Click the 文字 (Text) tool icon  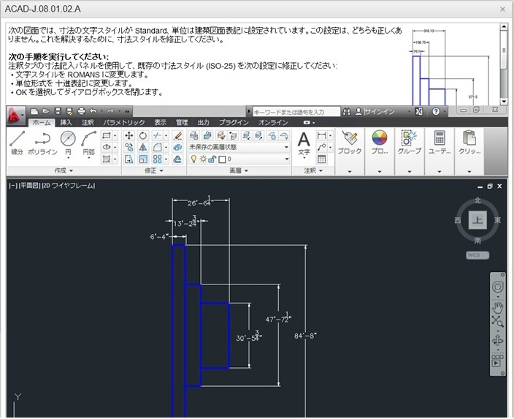pyautogui.click(x=304, y=142)
